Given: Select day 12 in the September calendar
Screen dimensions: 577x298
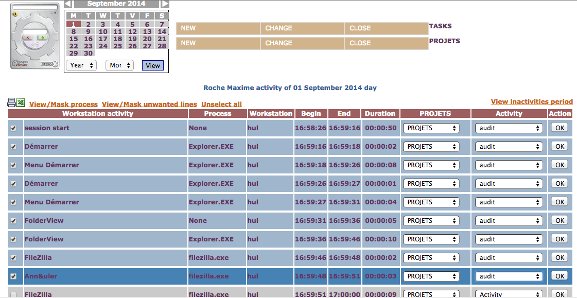Looking at the screenshot, I should click(132, 31).
